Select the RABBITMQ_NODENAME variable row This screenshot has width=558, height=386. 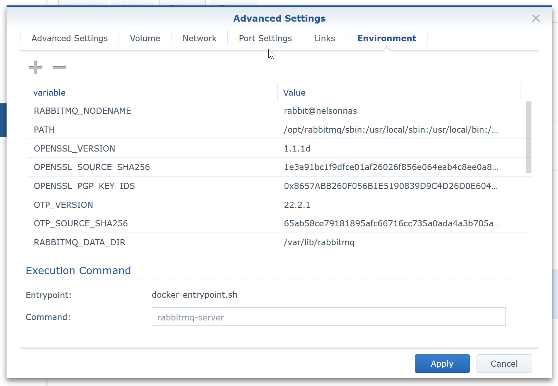83,111
